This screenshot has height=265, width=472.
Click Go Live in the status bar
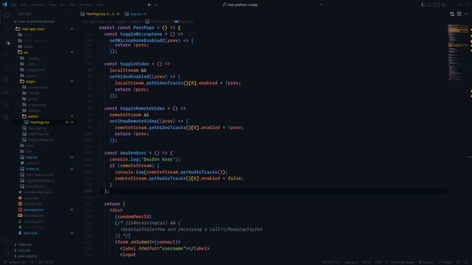pos(426,262)
